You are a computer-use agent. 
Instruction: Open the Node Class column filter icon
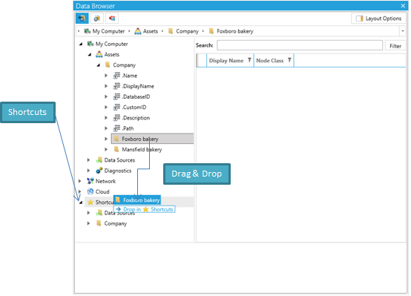click(289, 60)
